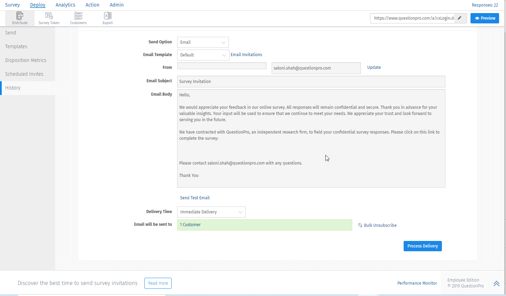Screen dimensions: 506x296
Task: Click into the Email Subject field
Action: (x=311, y=82)
